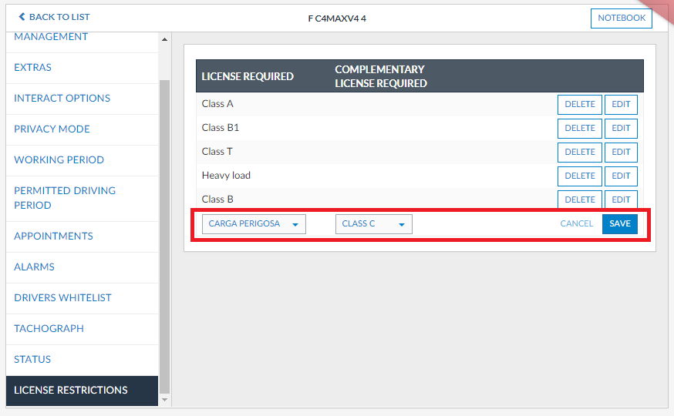Click sidebar scrollbar up arrow
Image resolution: width=674 pixels, height=416 pixels.
point(164,40)
